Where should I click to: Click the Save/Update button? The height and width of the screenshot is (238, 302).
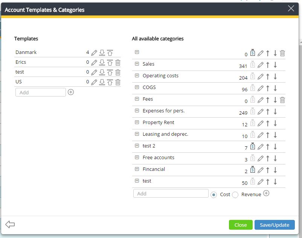275,225
